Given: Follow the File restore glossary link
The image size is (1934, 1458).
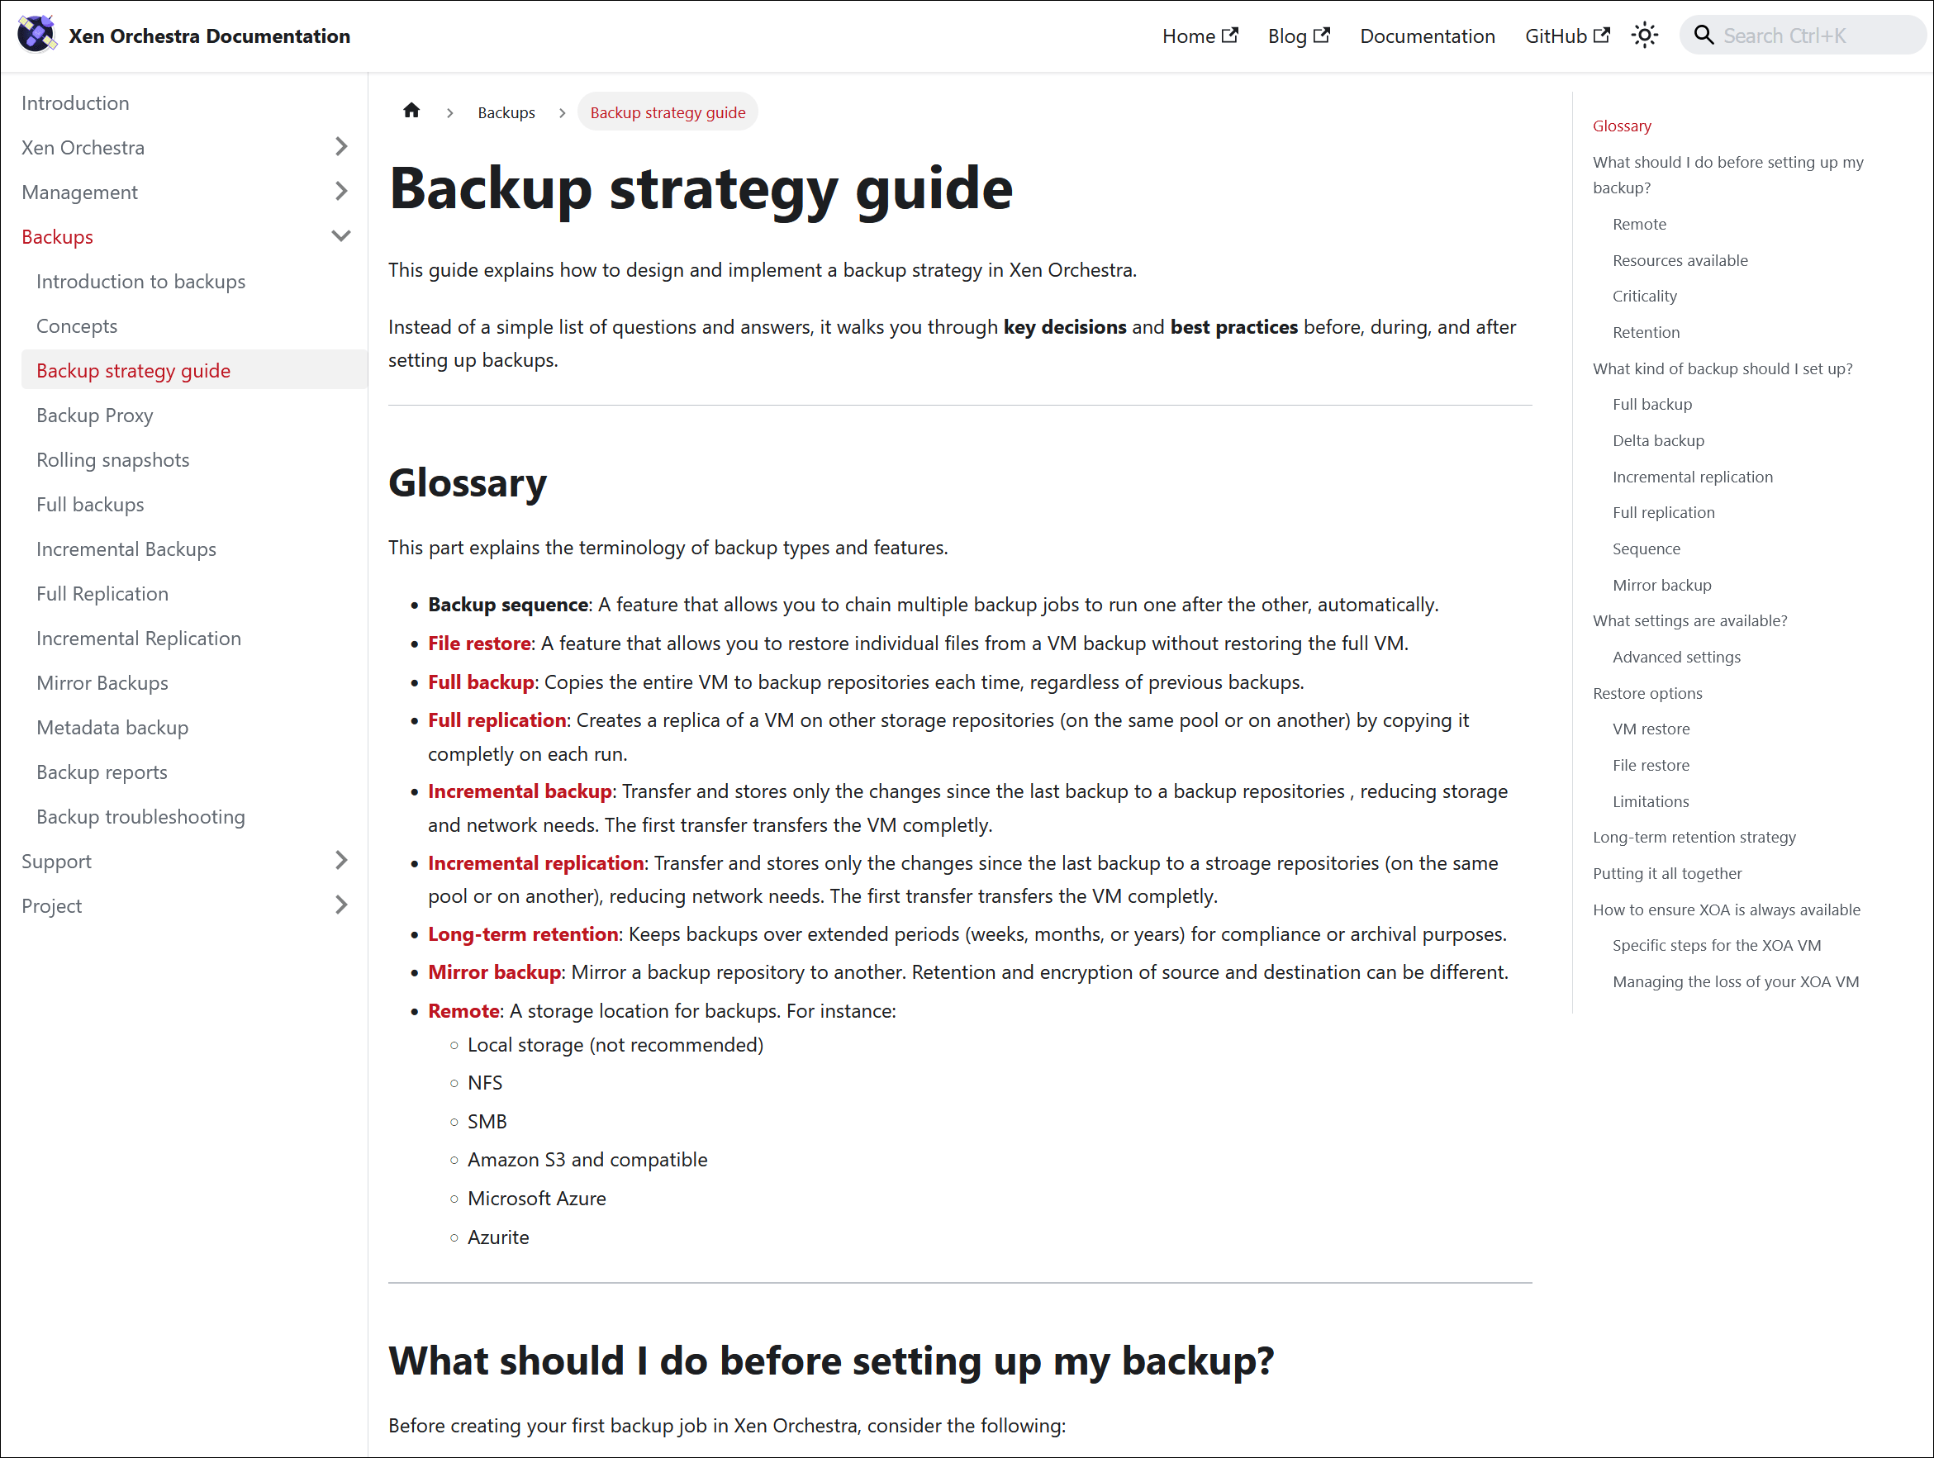Looking at the screenshot, I should tap(479, 644).
